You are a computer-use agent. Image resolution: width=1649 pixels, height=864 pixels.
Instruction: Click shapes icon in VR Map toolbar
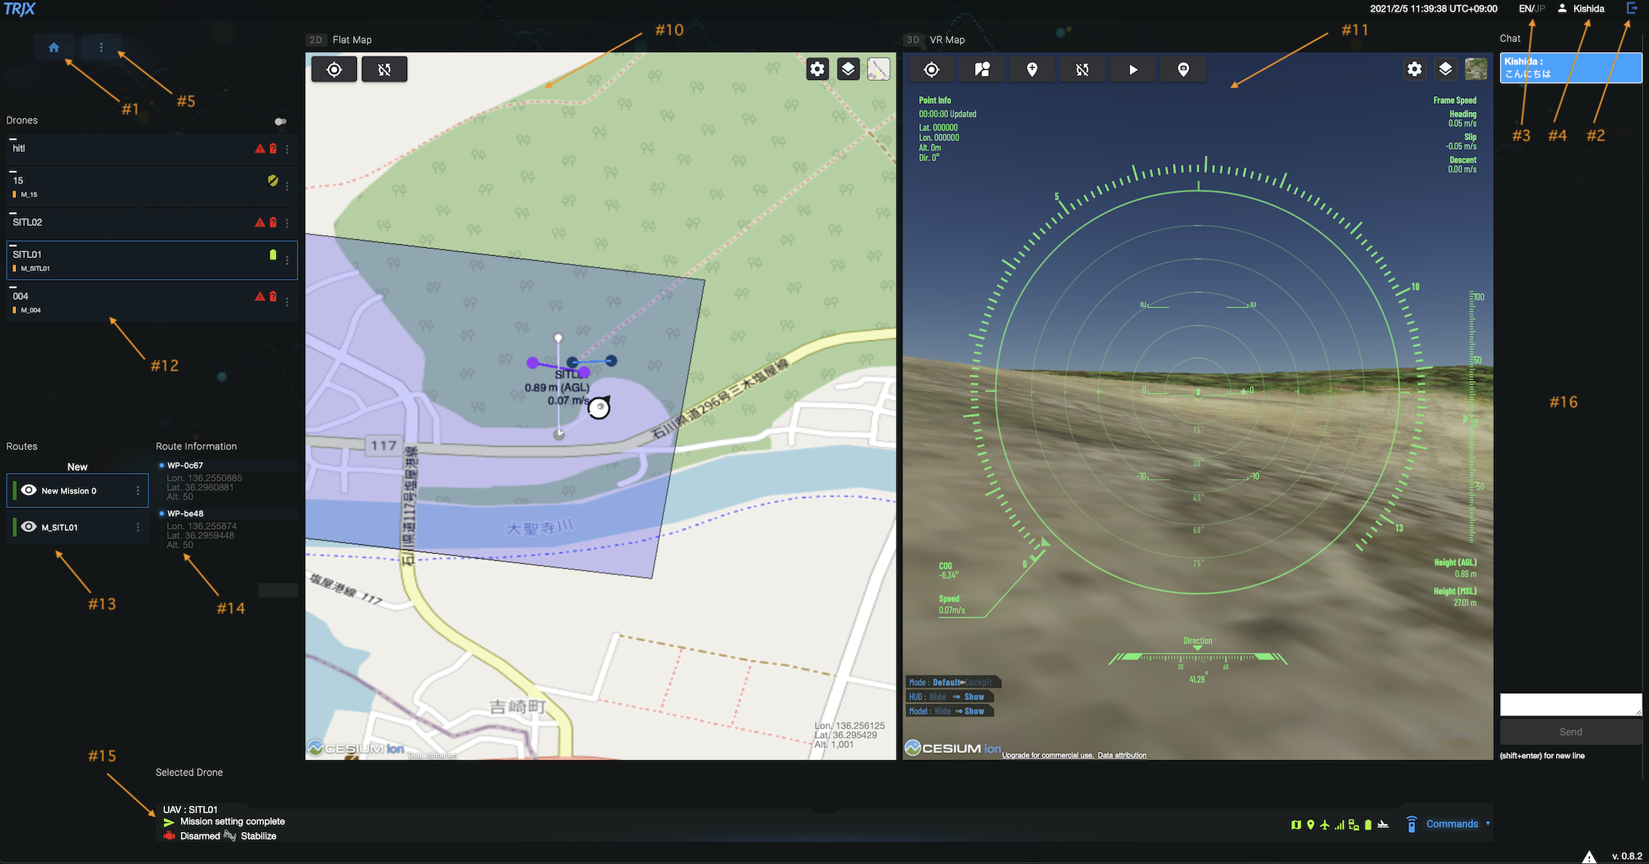click(x=982, y=70)
